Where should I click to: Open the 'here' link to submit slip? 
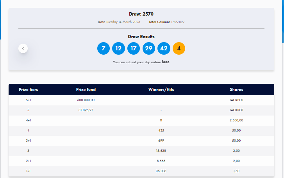click(x=165, y=62)
